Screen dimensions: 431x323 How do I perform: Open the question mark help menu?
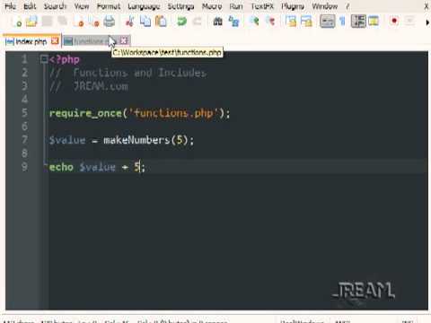(x=347, y=6)
